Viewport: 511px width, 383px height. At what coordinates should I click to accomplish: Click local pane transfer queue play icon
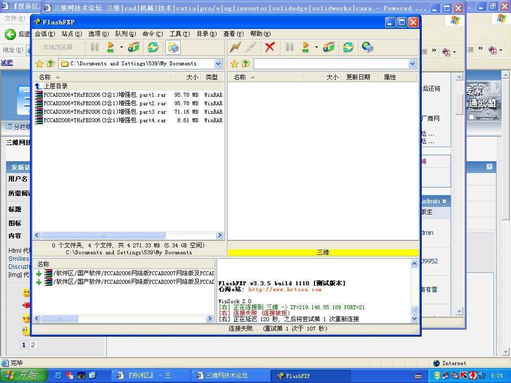[x=110, y=47]
